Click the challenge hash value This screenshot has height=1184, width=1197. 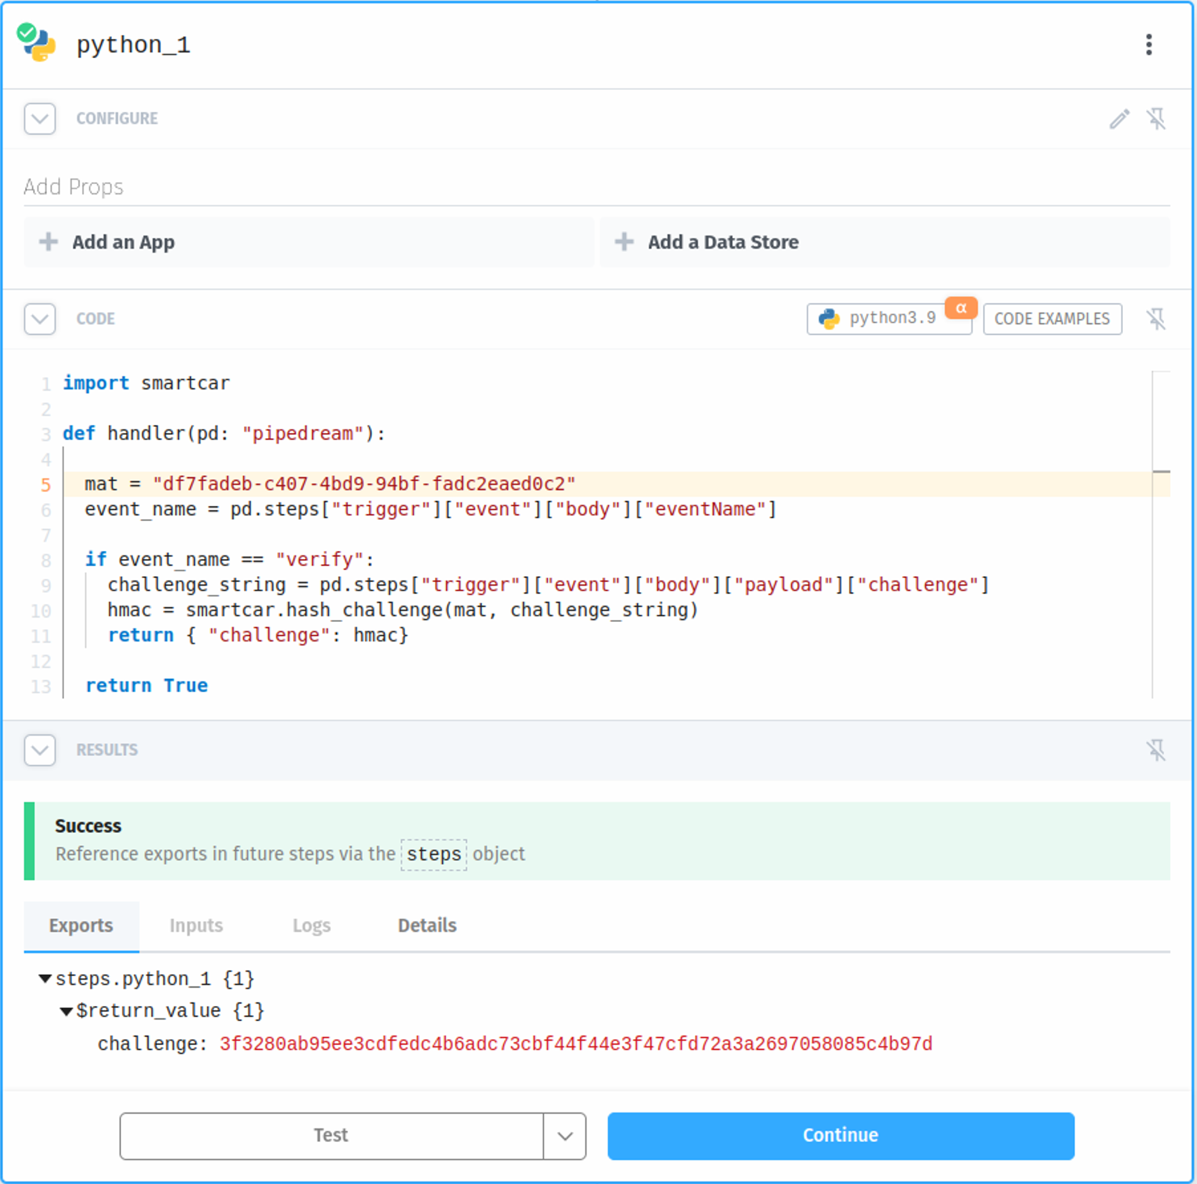pyautogui.click(x=576, y=1044)
